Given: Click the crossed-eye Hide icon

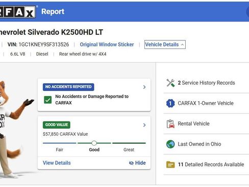Looking at the screenshot, I should [x=131, y=163].
